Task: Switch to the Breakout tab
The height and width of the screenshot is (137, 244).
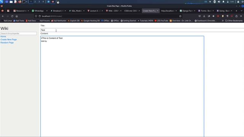Action: 58,11
